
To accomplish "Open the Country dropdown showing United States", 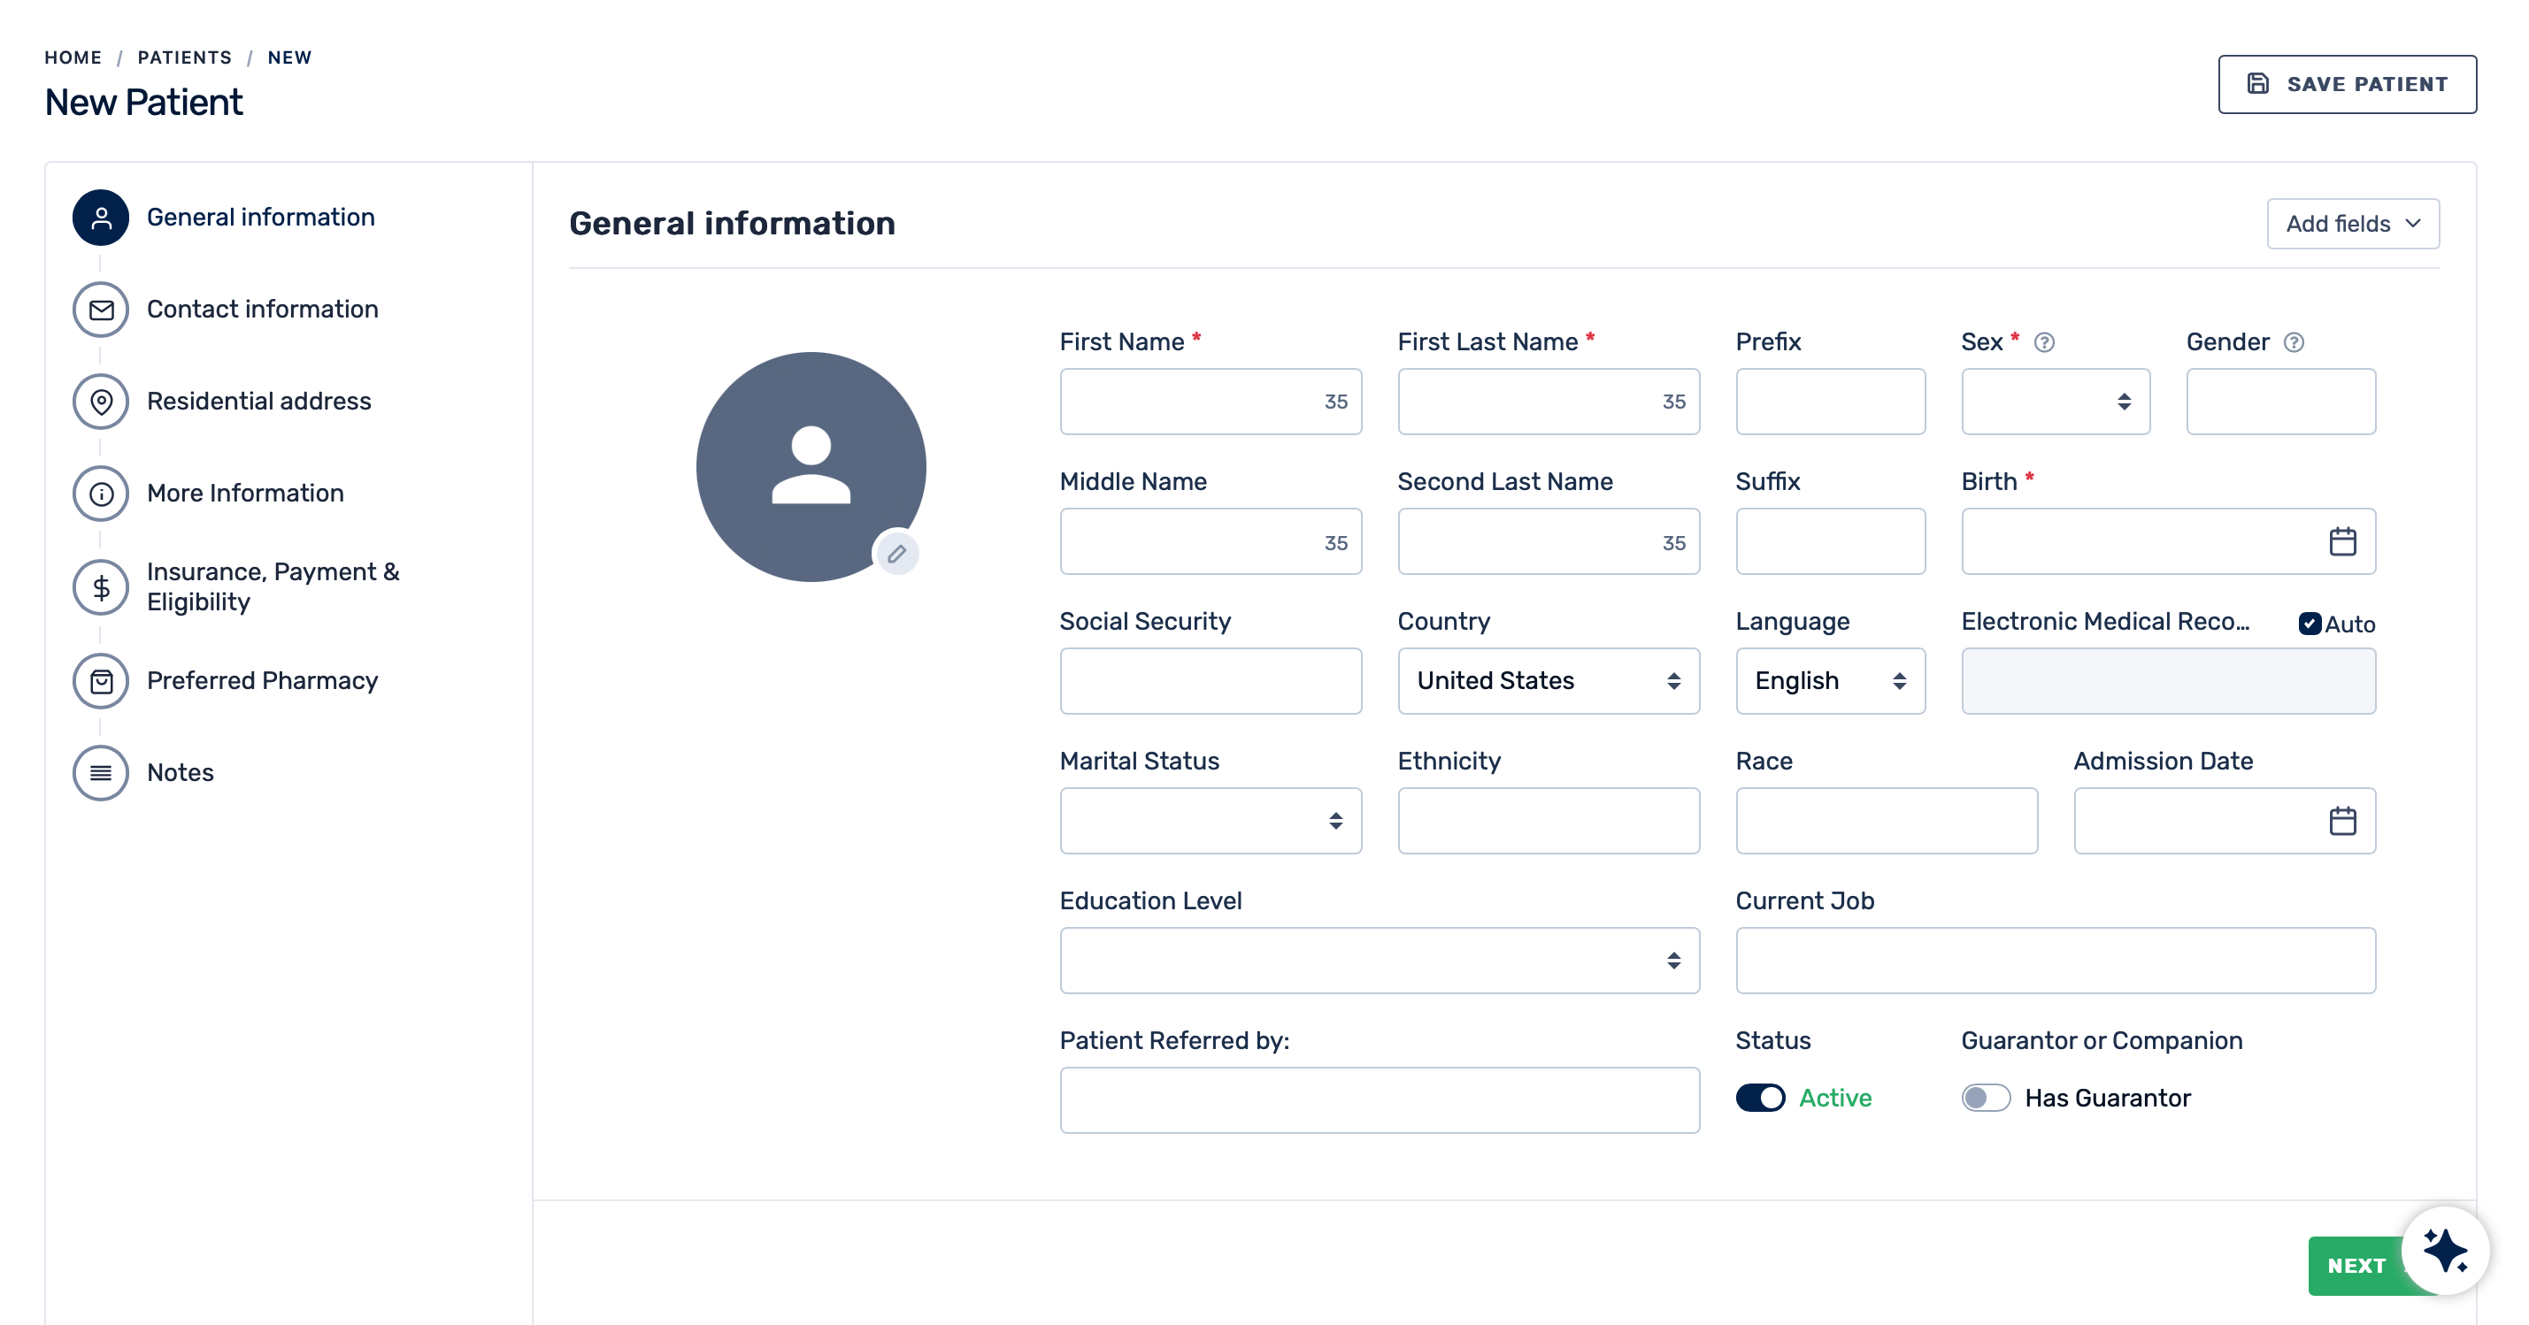I will pos(1548,681).
